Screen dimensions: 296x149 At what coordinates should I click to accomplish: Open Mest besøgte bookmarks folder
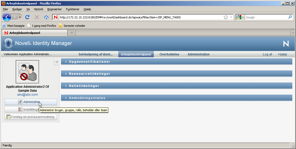[14, 26]
